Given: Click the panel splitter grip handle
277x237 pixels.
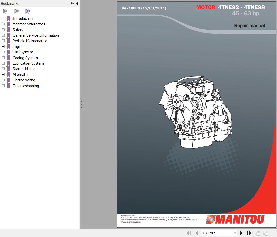Looking at the screenshot, I should pos(81,105).
